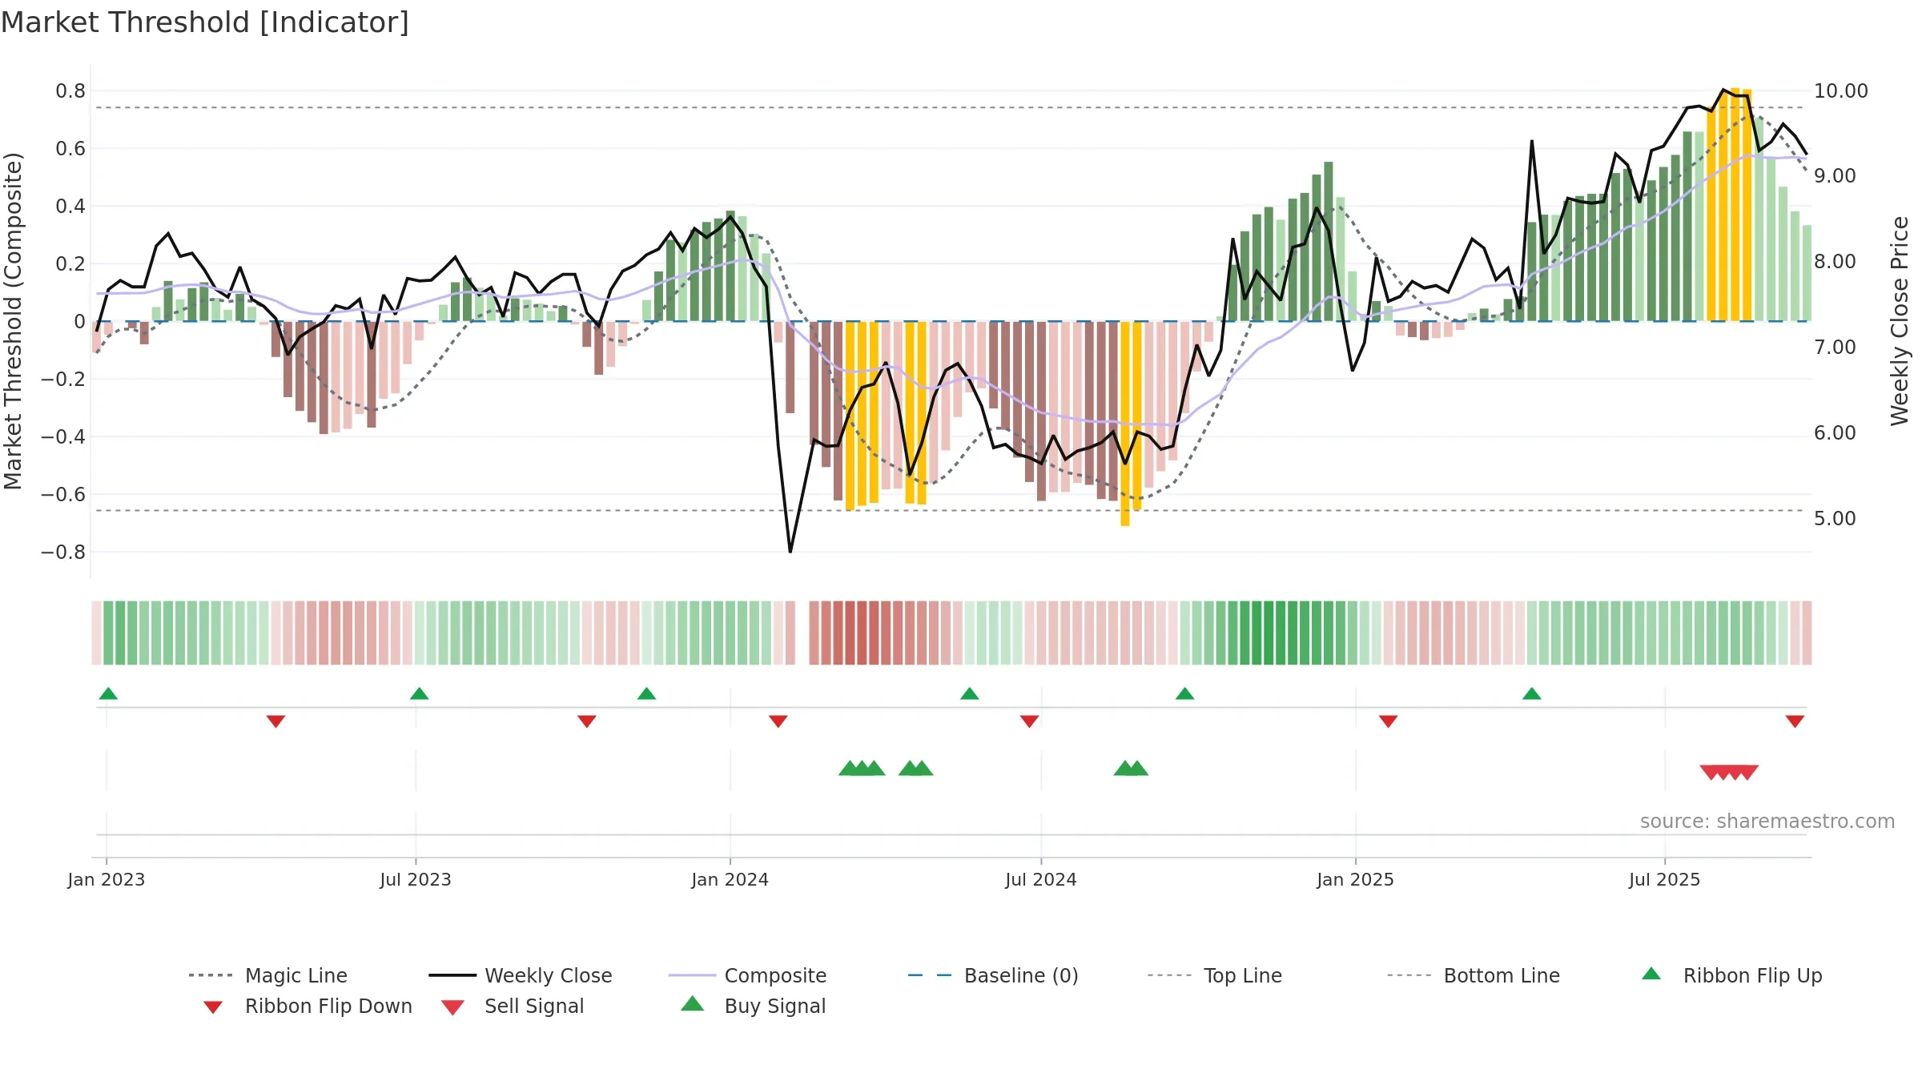Click the 5.00 price axis label

coord(1835,519)
